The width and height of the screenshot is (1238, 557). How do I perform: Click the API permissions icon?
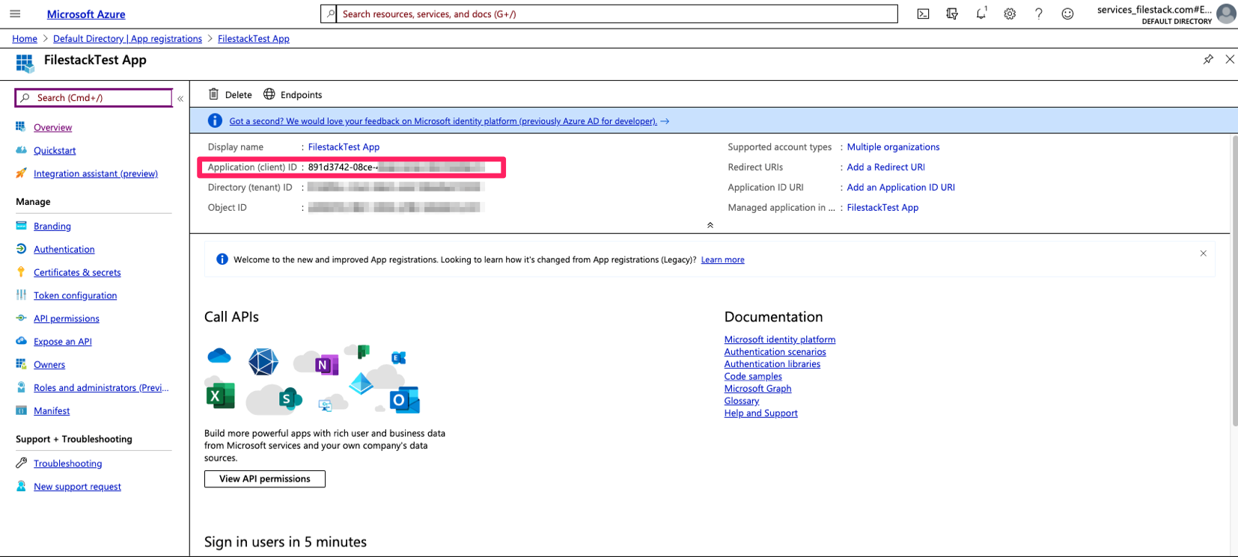pos(21,318)
